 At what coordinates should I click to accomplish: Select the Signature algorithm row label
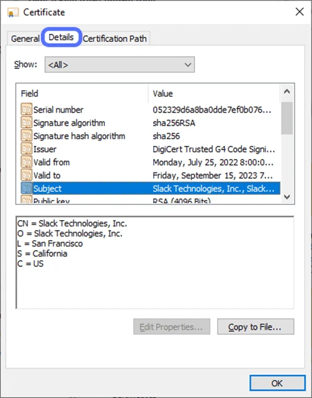coord(69,123)
